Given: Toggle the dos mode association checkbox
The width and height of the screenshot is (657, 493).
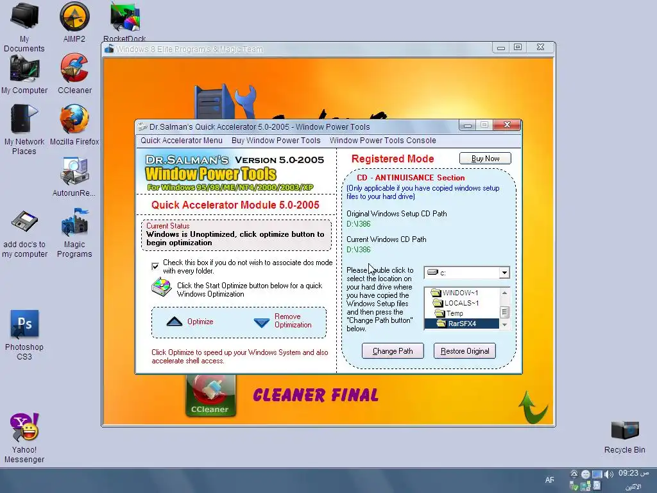Looking at the screenshot, I should pos(155,266).
